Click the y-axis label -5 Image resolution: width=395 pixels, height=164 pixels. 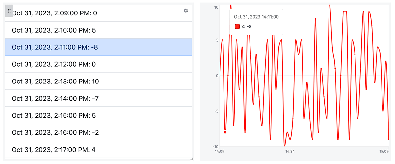(216, 111)
